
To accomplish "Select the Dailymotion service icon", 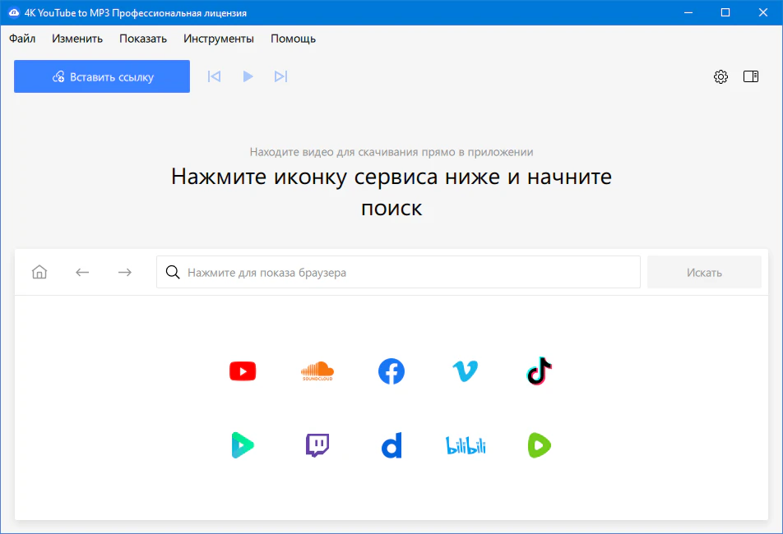I will coord(391,444).
